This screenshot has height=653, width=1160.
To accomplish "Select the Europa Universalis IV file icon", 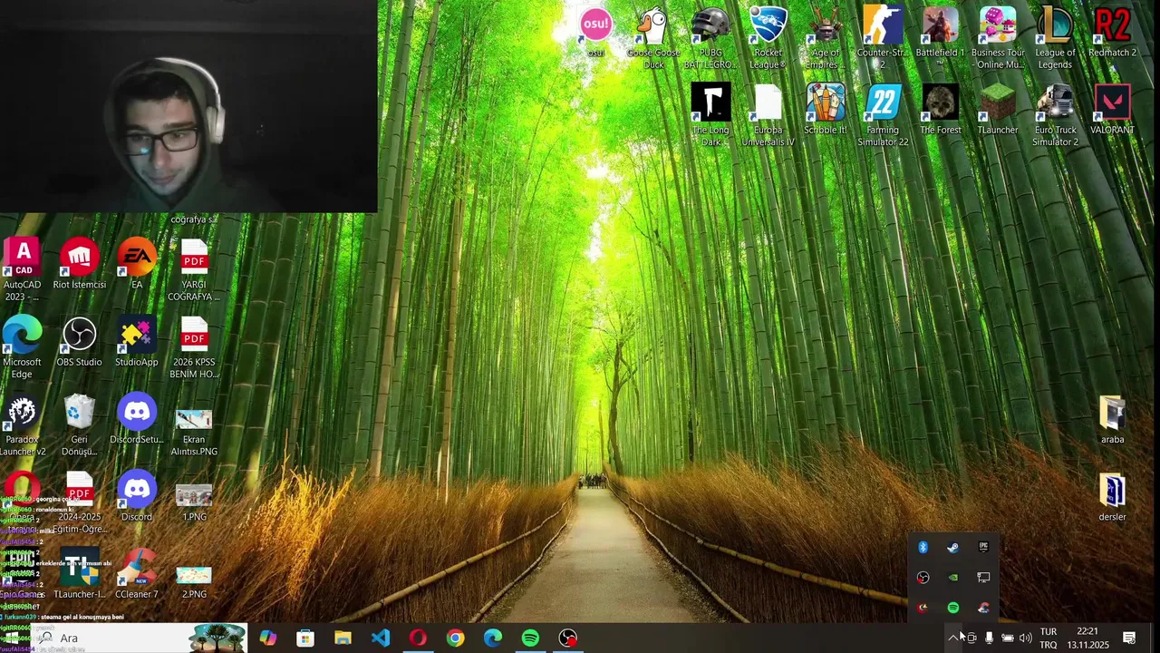I will [x=768, y=116].
